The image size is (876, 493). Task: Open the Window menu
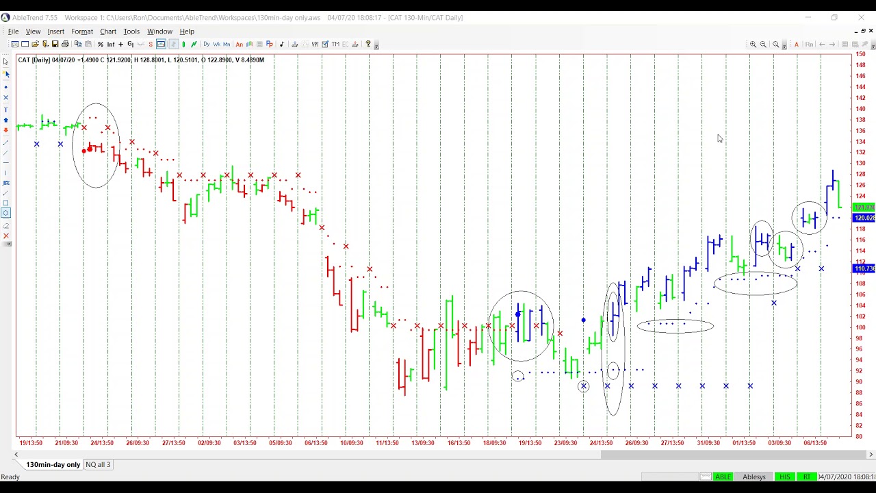[x=159, y=31]
